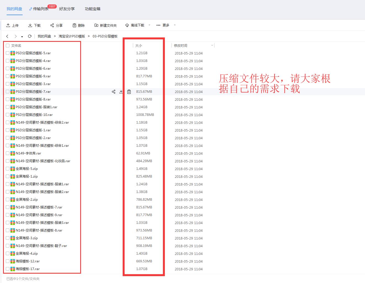Viewport: 365px width, 283px height.
Task: Open the 修改时间 column sort dropdown
Action: 212,45
